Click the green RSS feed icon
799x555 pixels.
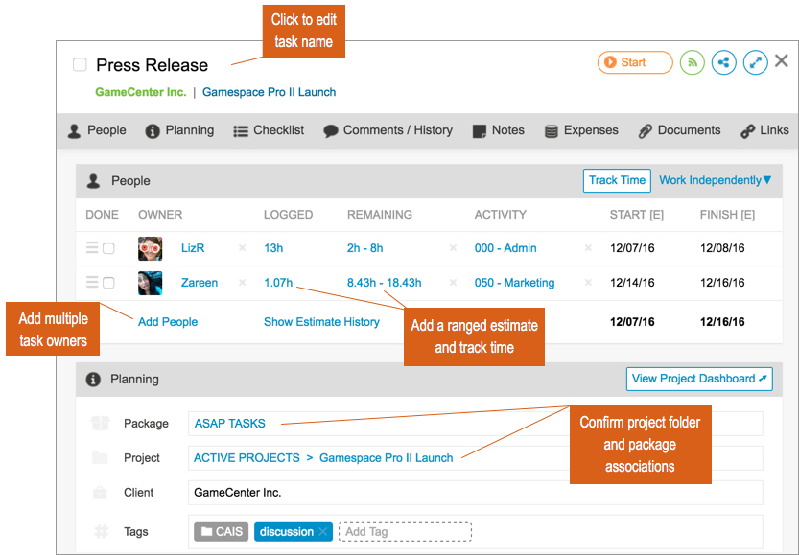pos(692,62)
